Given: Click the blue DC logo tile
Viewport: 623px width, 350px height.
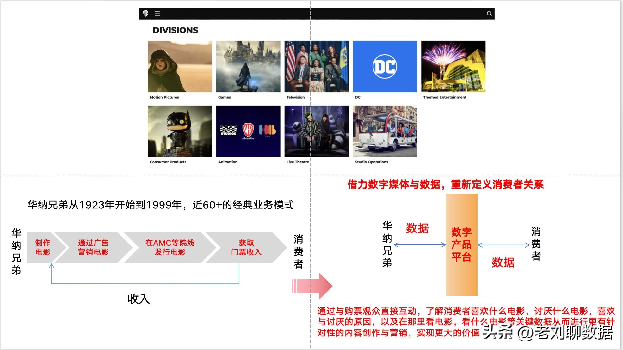Looking at the screenshot, I should [385, 66].
